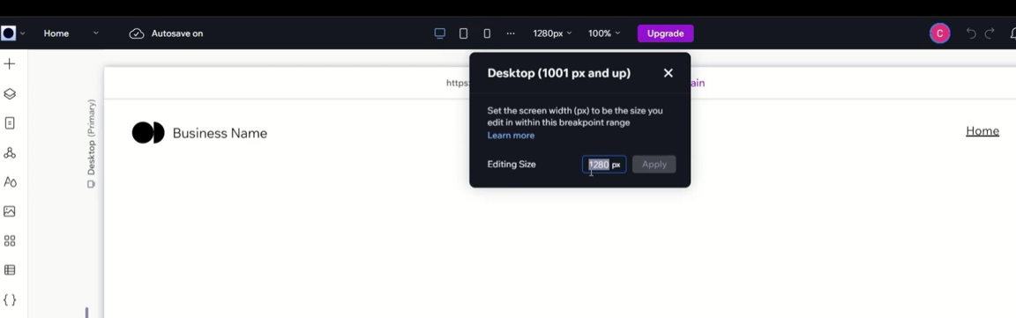This screenshot has width=1016, height=318.
Task: Click the Editing Size input field
Action: coord(604,165)
